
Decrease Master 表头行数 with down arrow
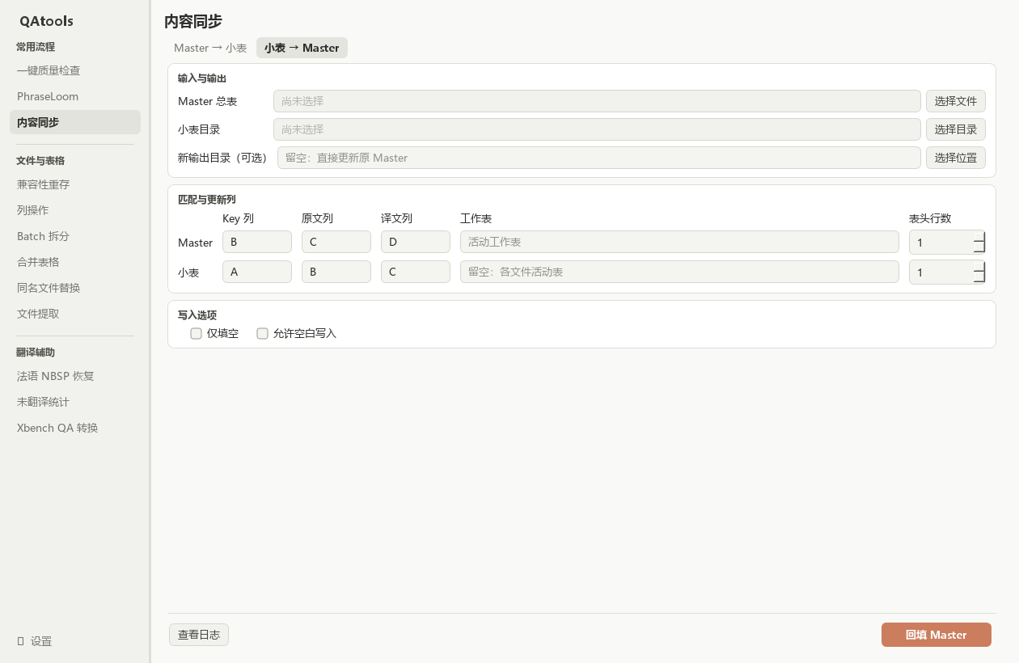pos(979,247)
